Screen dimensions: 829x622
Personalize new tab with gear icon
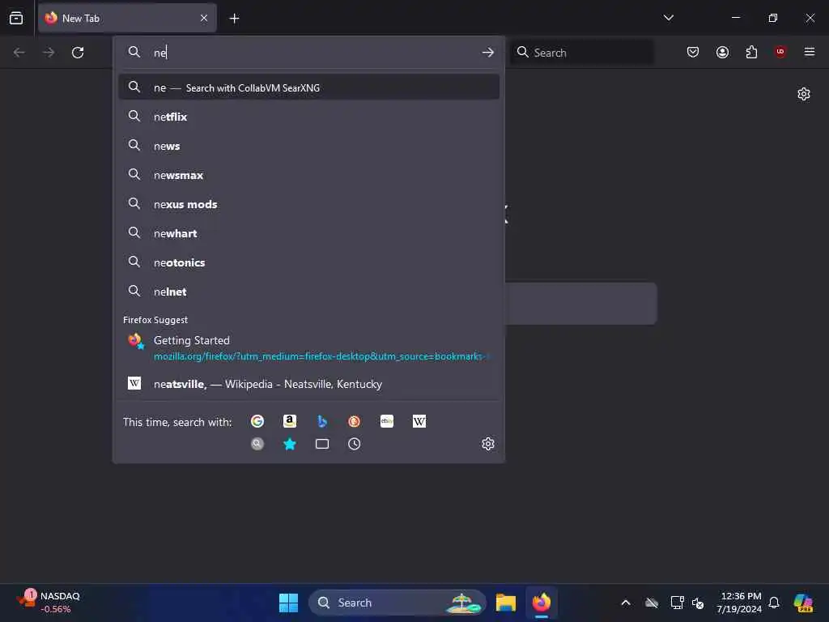point(804,94)
